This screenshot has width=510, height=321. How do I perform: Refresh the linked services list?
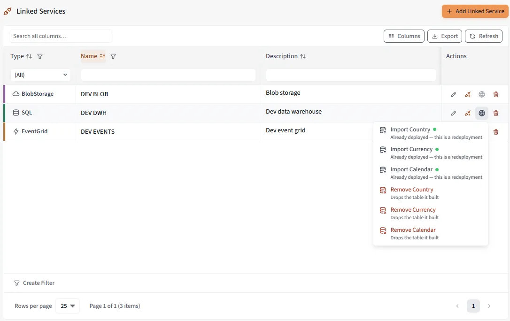point(484,36)
